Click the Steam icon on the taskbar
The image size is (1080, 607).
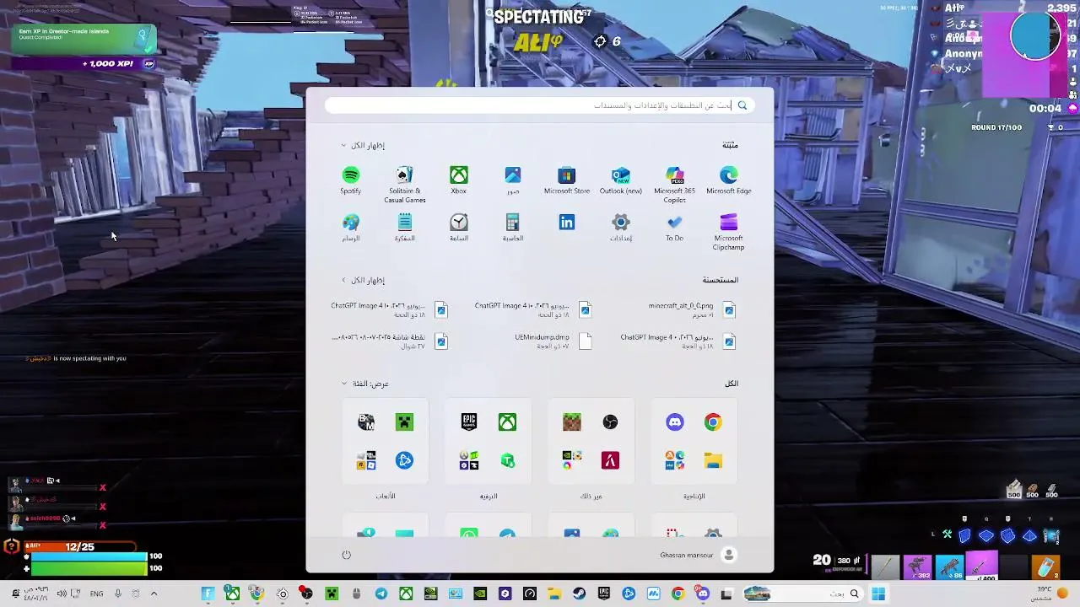[x=579, y=594]
